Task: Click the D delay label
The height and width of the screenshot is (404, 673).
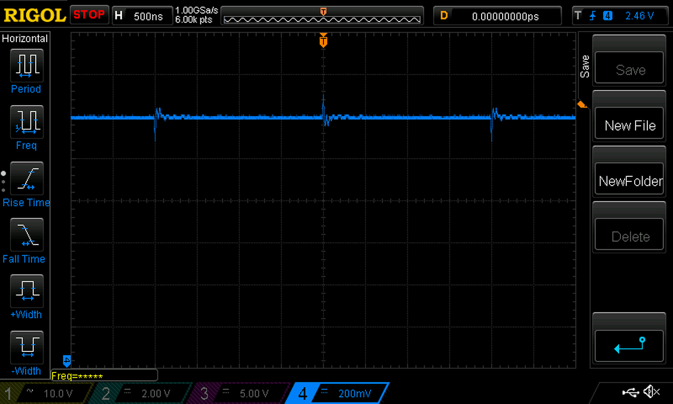Action: coord(444,16)
